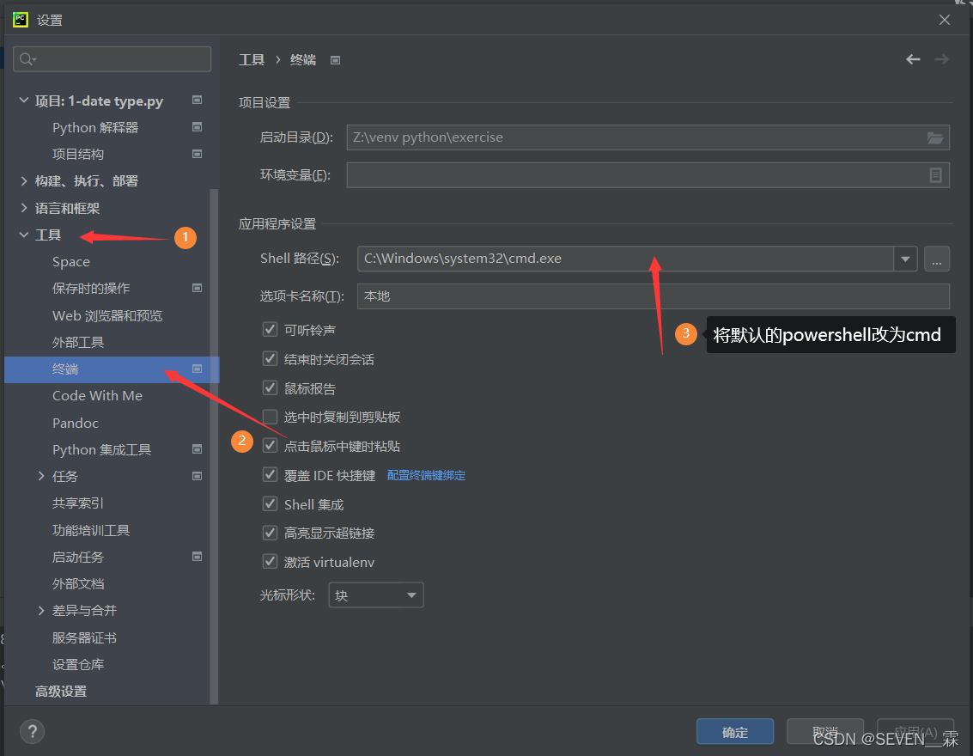Open environment variables editor icon in 环境变量 field

click(x=936, y=175)
